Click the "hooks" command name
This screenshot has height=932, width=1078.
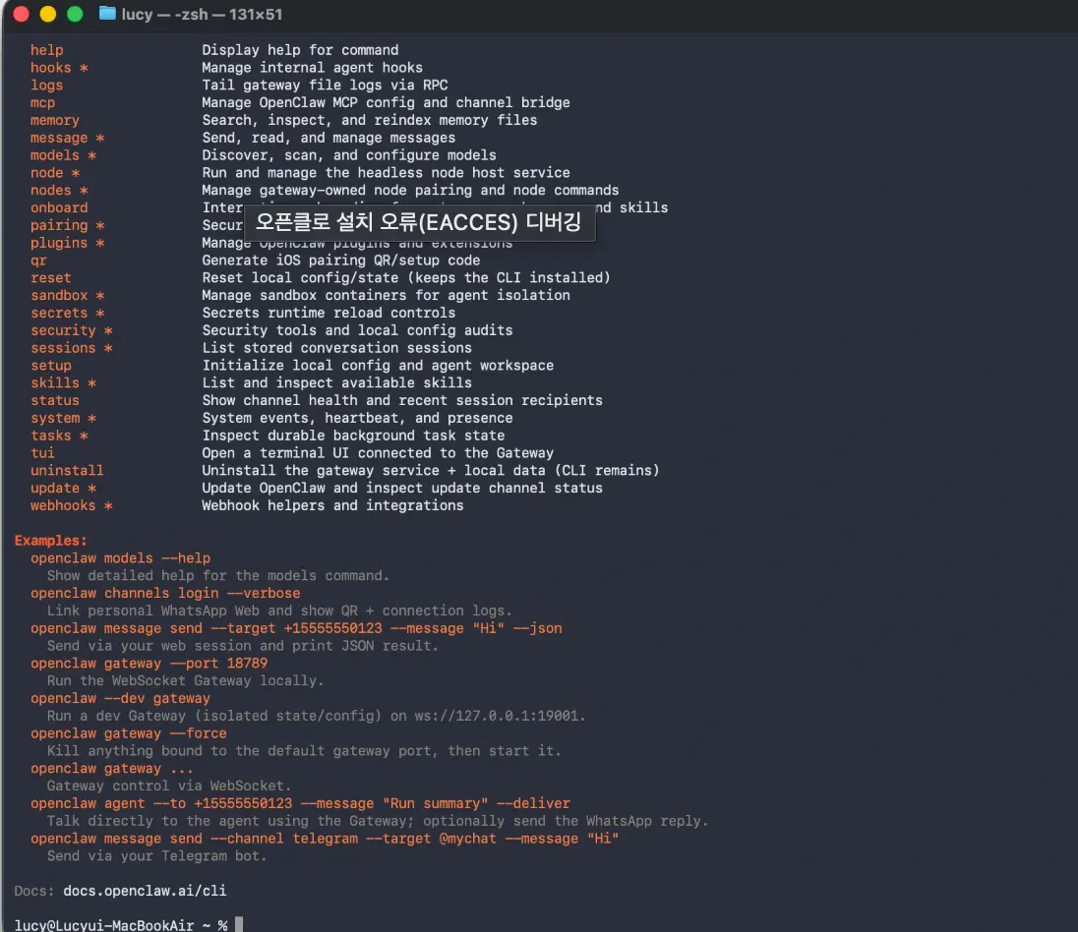point(50,68)
